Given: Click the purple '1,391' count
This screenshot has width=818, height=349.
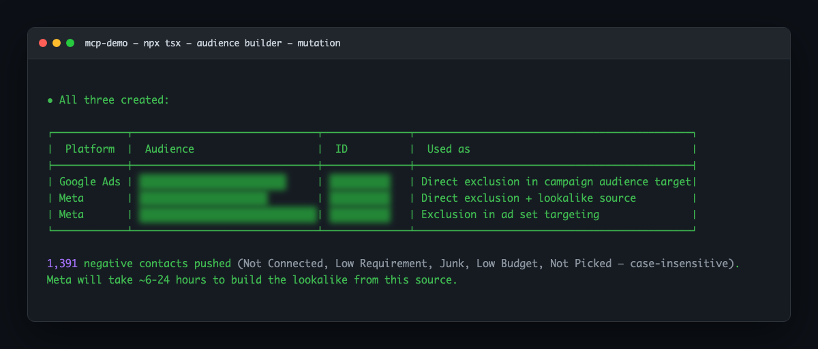Looking at the screenshot, I should tap(62, 263).
